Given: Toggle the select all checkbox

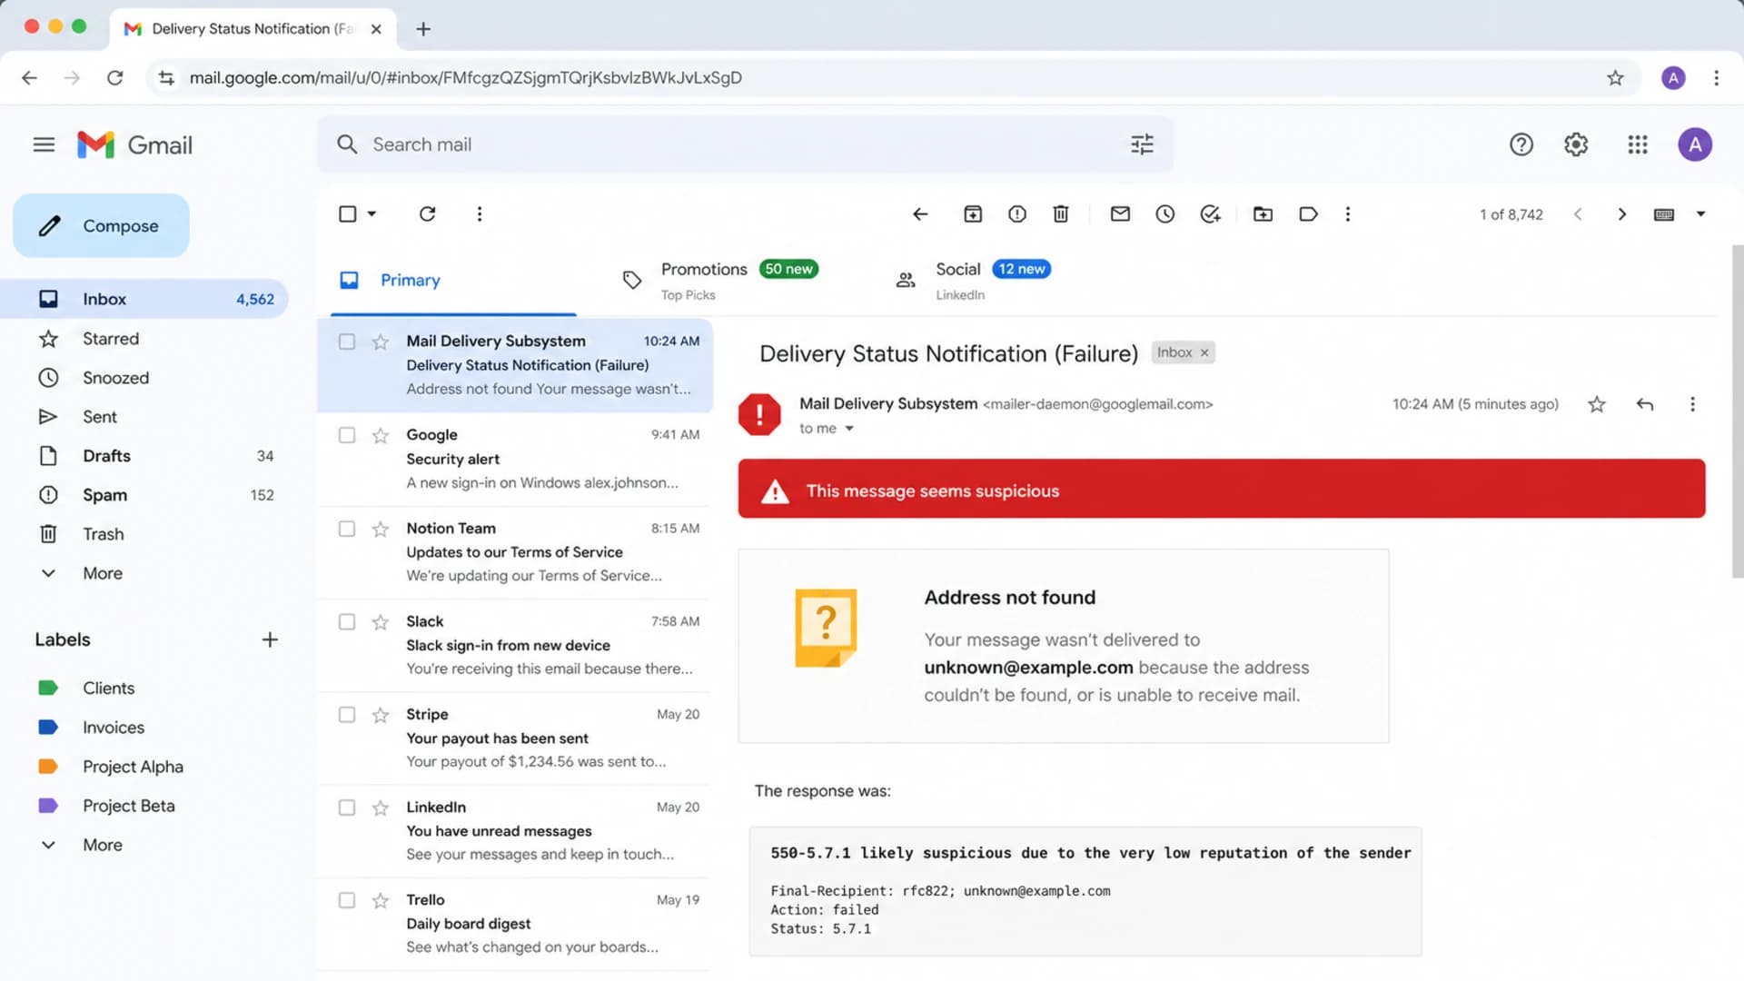Looking at the screenshot, I should point(347,214).
